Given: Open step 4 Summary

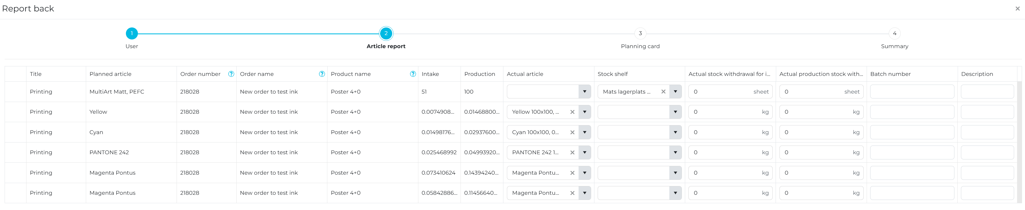Looking at the screenshot, I should (894, 34).
